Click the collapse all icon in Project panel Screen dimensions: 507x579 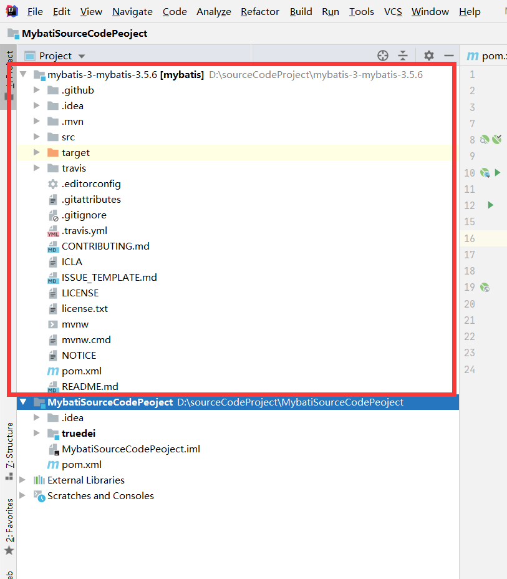coord(403,56)
